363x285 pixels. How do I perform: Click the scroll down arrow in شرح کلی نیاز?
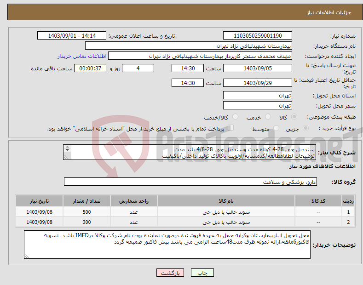[67, 150]
